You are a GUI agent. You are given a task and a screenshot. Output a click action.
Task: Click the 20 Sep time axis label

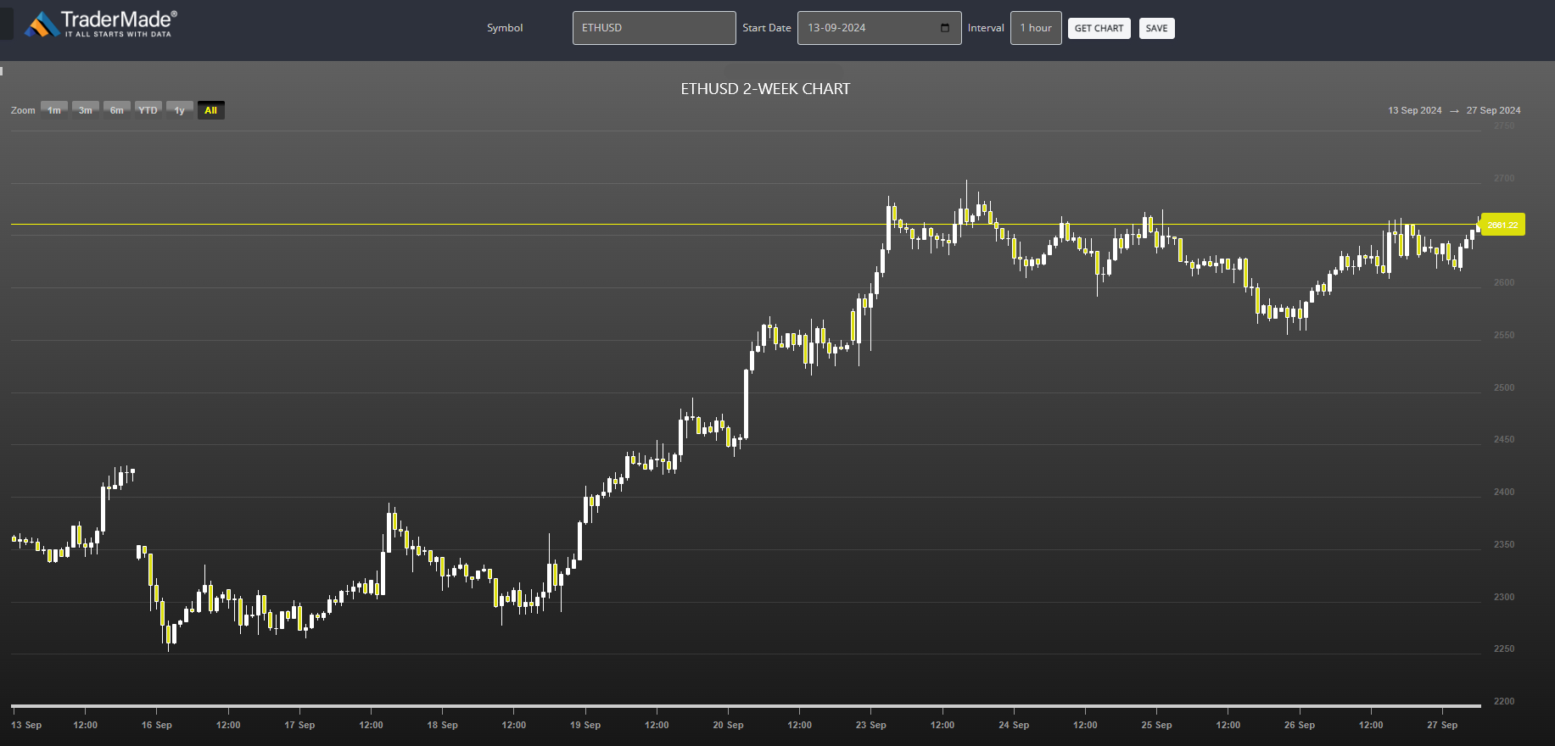(728, 726)
